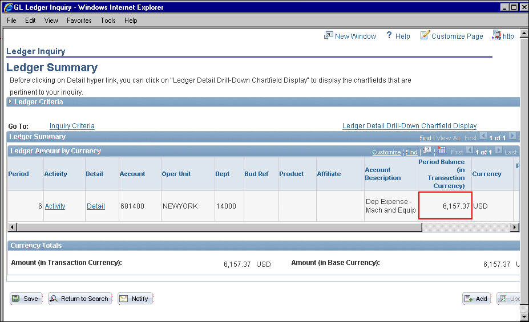Click the Add button
The height and width of the screenshot is (322, 529).
[x=476, y=299]
